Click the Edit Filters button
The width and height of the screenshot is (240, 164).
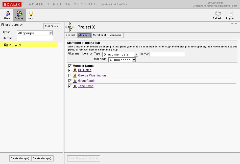52,26
